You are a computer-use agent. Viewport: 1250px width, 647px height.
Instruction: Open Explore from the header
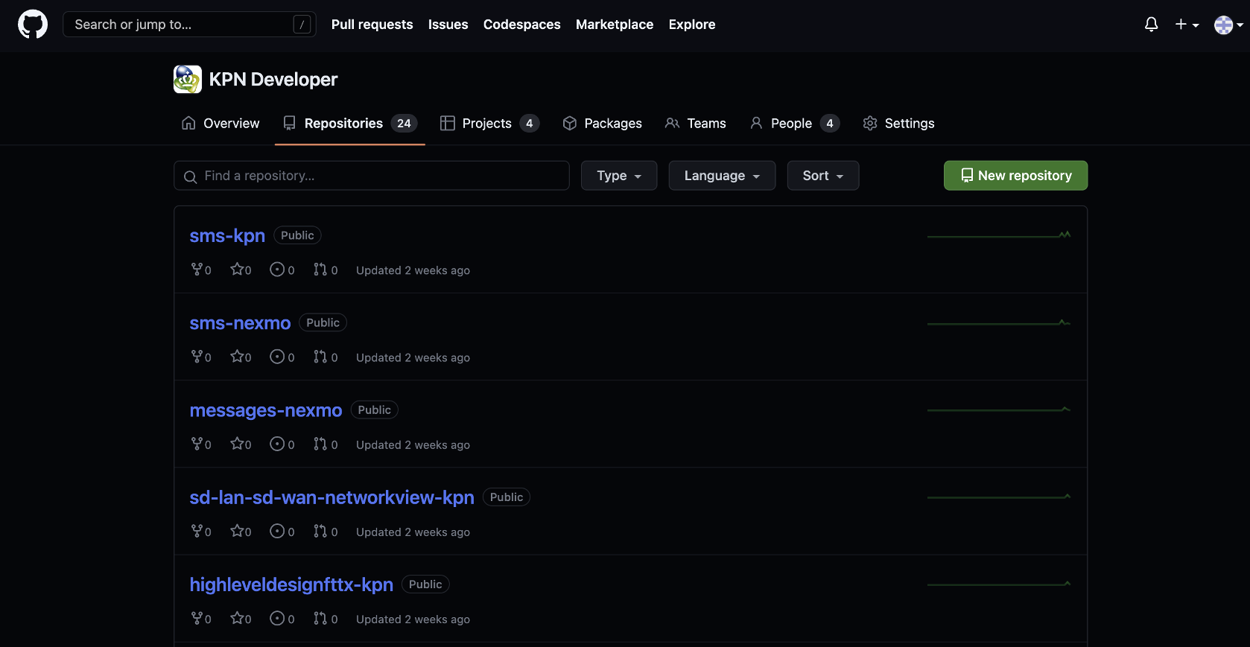691,25
